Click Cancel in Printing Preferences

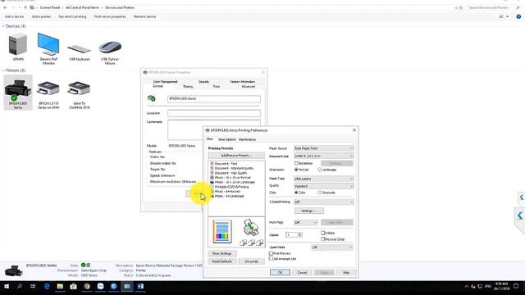point(302,273)
